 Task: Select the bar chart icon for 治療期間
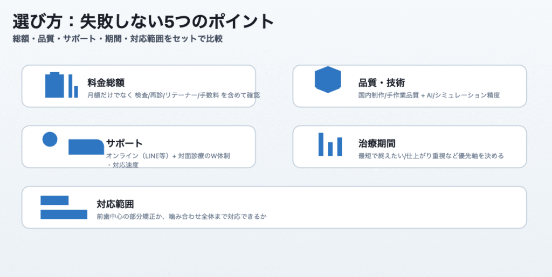pyautogui.click(x=330, y=144)
